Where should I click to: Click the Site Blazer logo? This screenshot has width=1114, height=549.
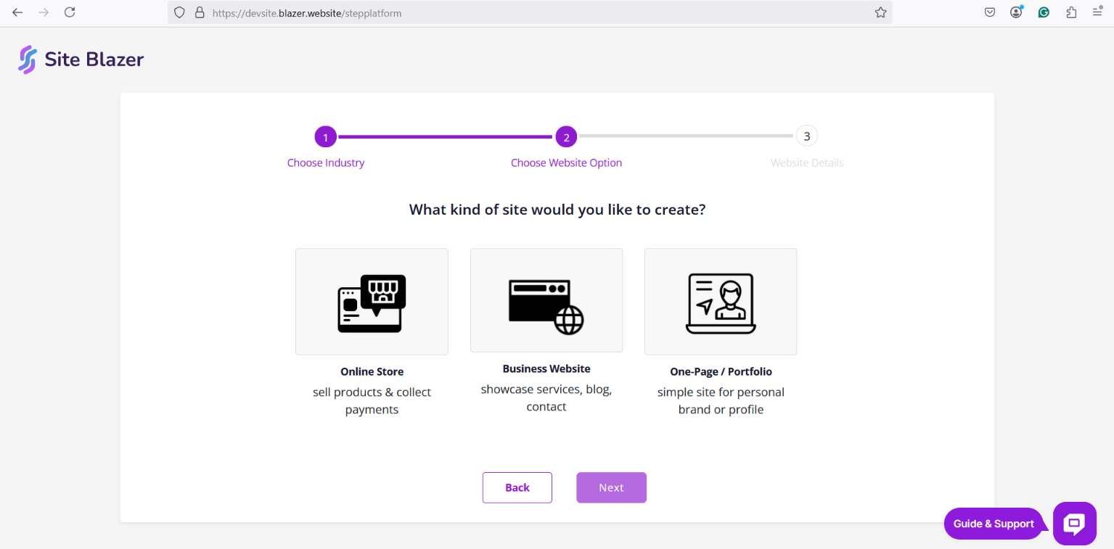tap(81, 59)
